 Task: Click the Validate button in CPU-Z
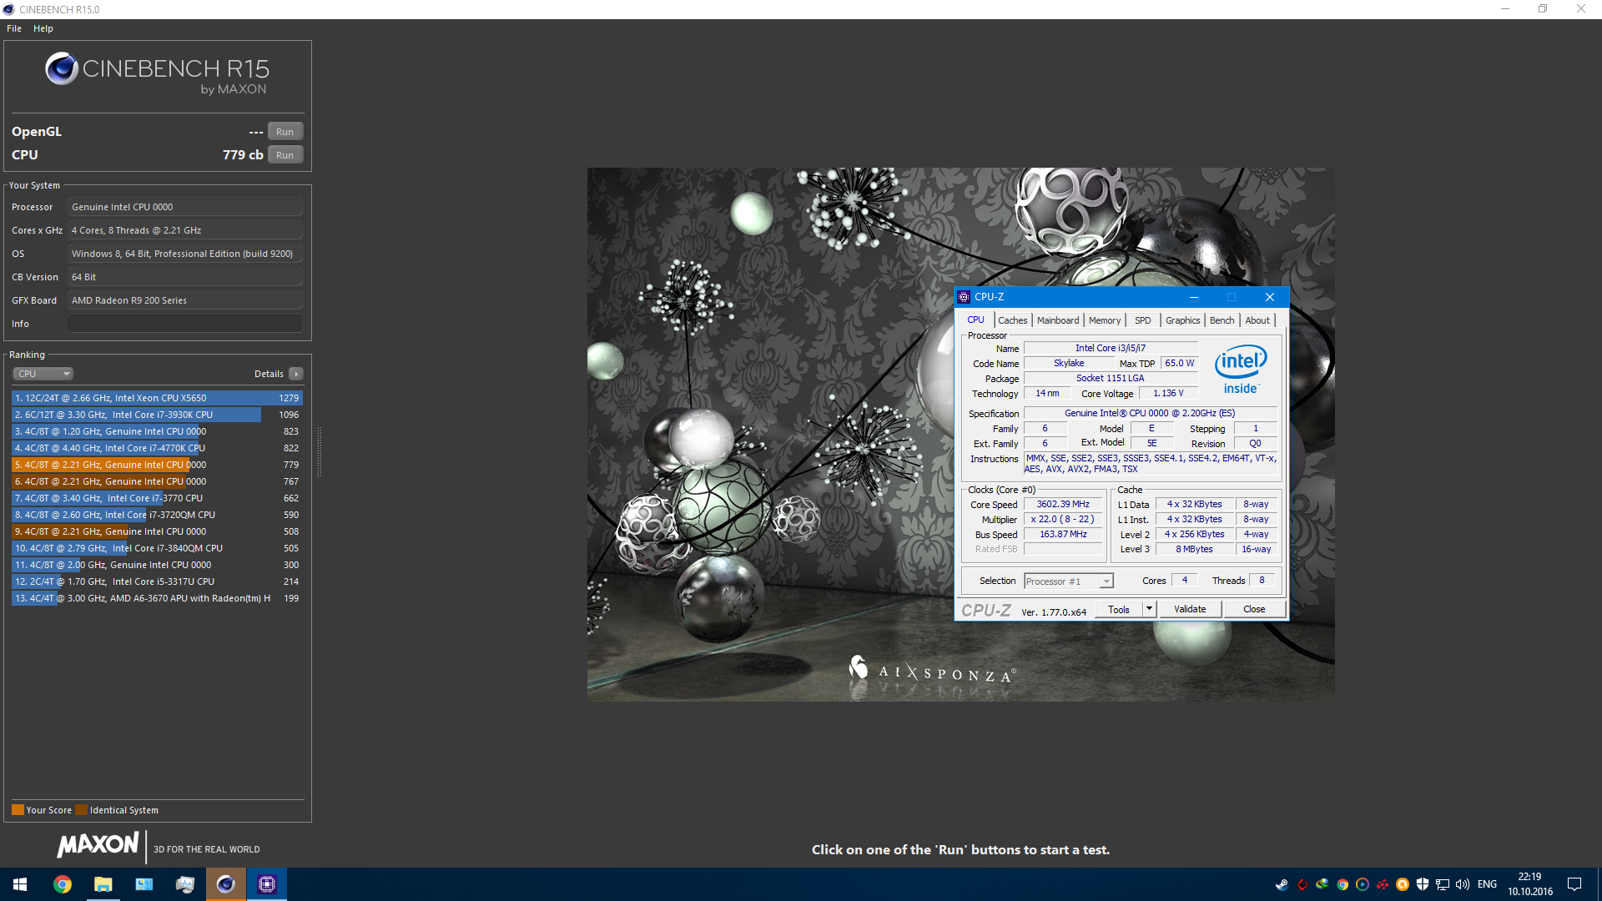click(1189, 609)
